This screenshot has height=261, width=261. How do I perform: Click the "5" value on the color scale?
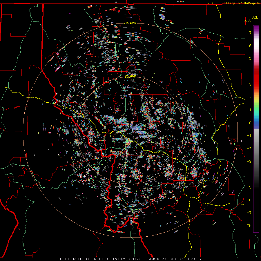(x=250, y=58)
